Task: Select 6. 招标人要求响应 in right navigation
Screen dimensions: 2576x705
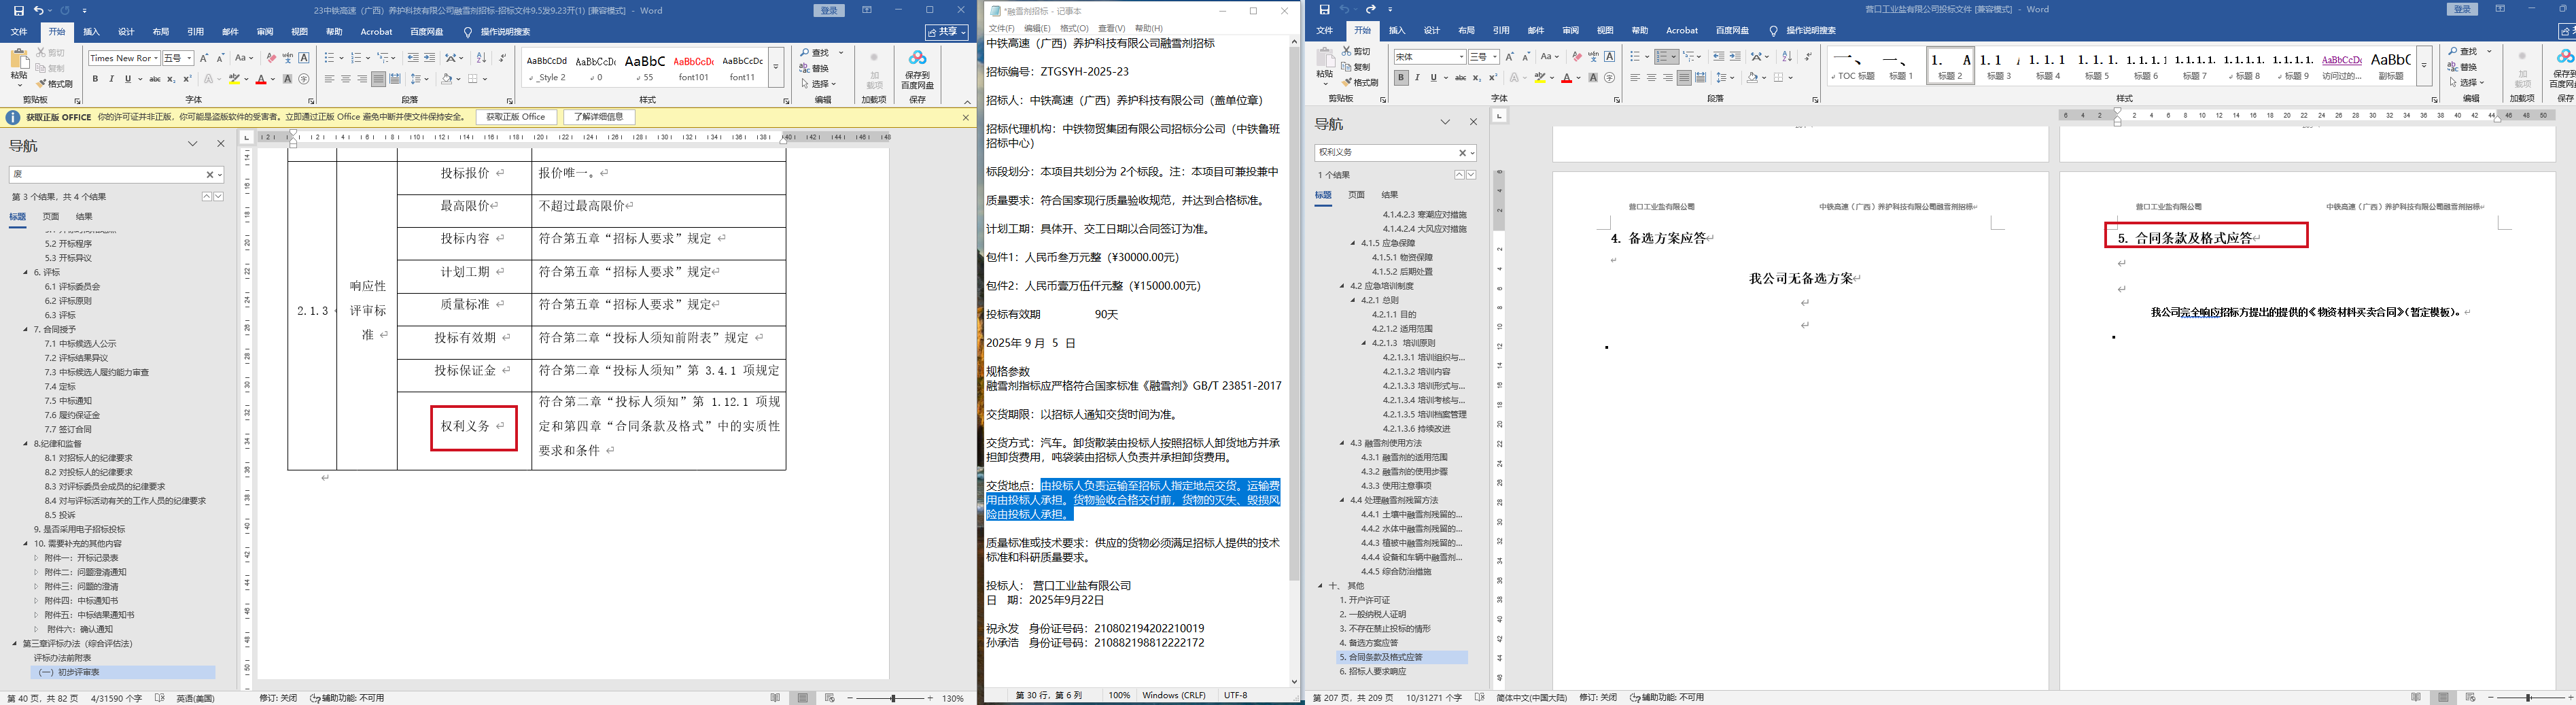Action: click(x=1372, y=672)
